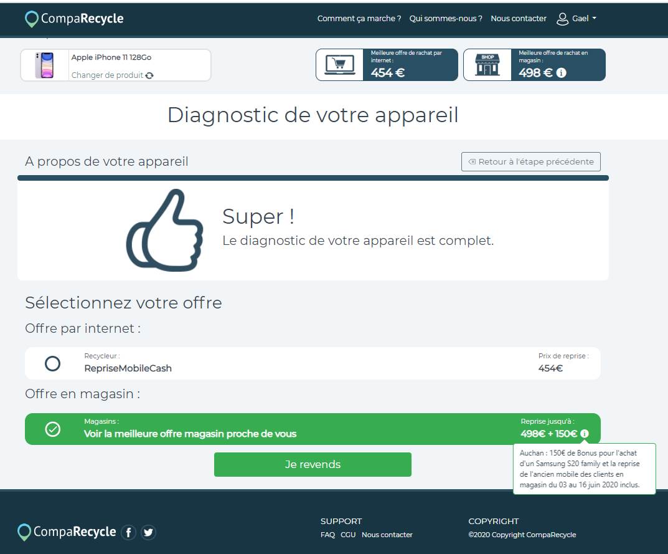The width and height of the screenshot is (668, 554).
Task: Click the SHOP storefront icon
Action: [x=487, y=65]
